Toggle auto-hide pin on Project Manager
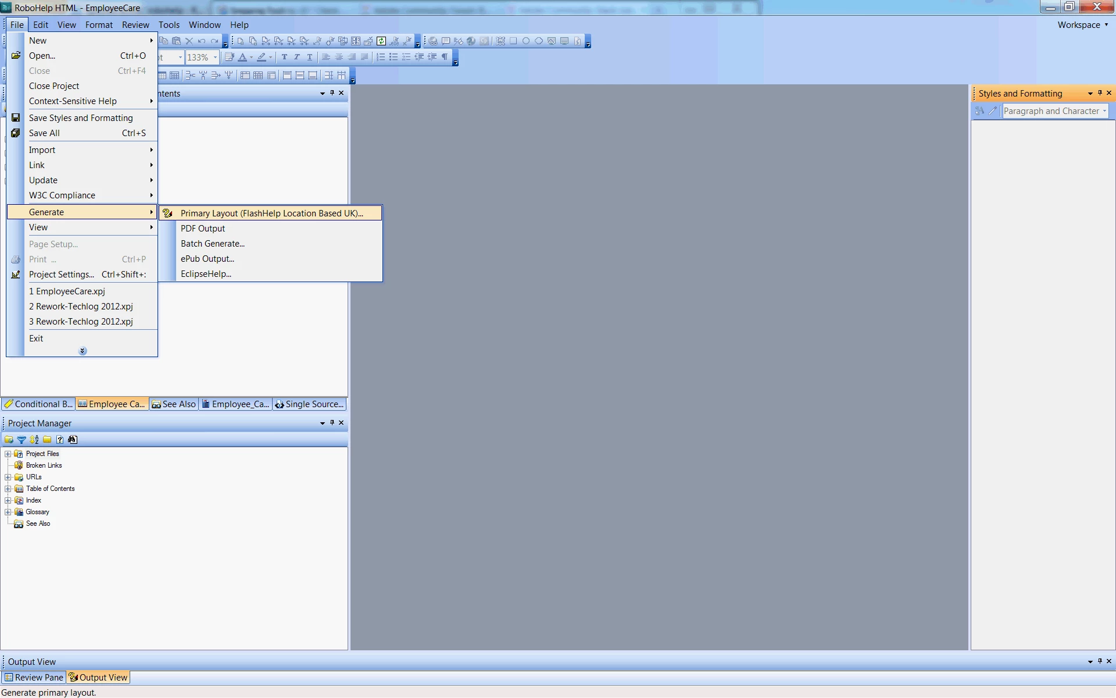This screenshot has width=1116, height=698. [x=332, y=423]
